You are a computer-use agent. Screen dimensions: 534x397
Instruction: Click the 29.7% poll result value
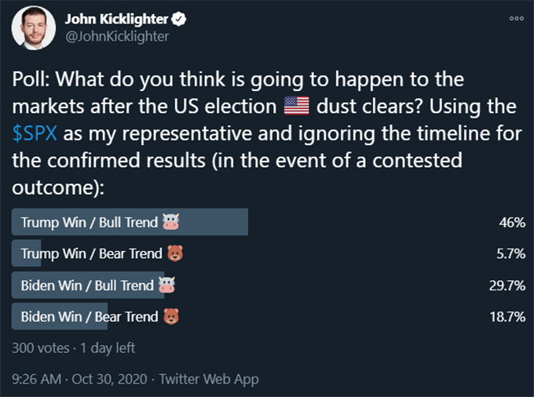[507, 286]
